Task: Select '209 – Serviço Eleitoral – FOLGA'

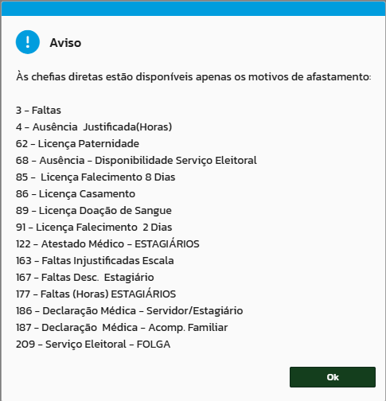Action: (x=93, y=345)
